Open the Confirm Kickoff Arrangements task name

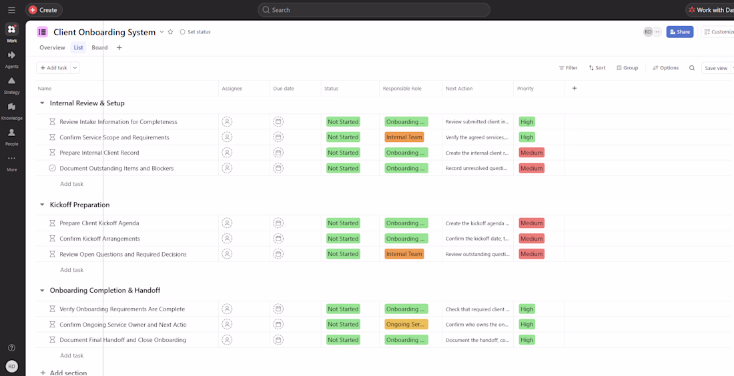(x=99, y=239)
